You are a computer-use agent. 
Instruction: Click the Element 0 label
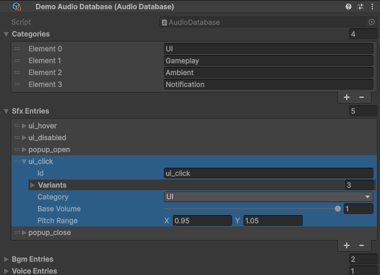pyautogui.click(x=45, y=49)
